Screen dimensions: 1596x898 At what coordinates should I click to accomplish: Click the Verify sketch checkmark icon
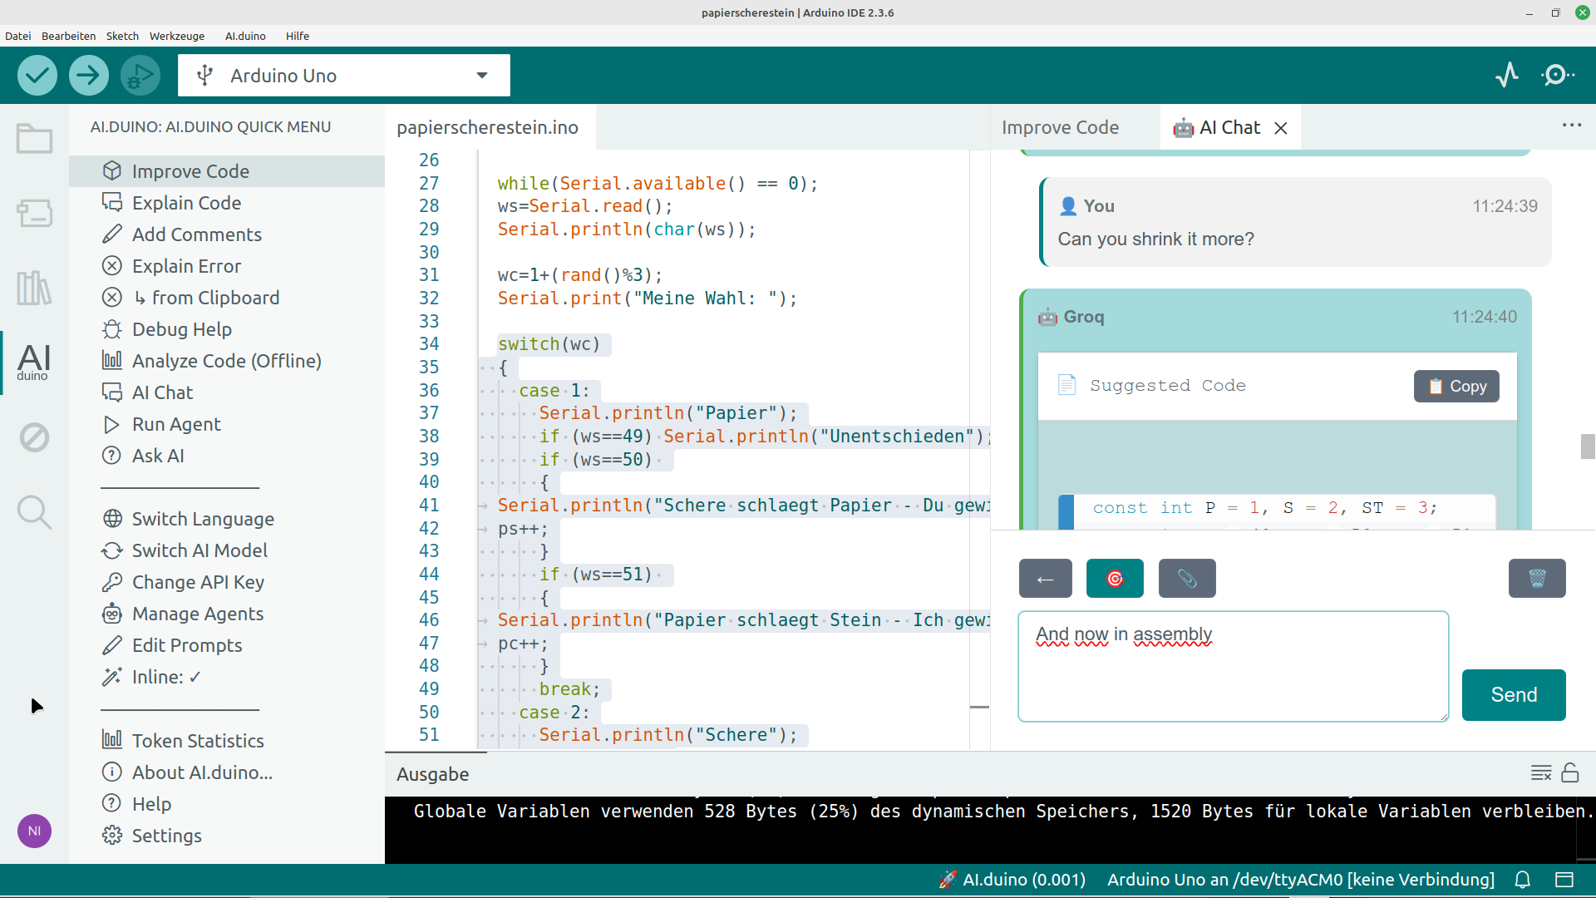(x=37, y=75)
